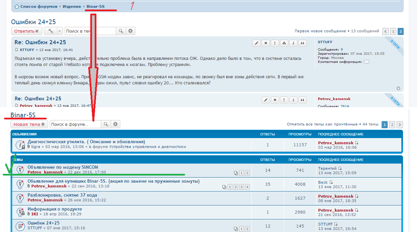This screenshot has height=232, width=417.
Task: Click the home icon in the breadcrumbs
Action: click(x=17, y=6)
